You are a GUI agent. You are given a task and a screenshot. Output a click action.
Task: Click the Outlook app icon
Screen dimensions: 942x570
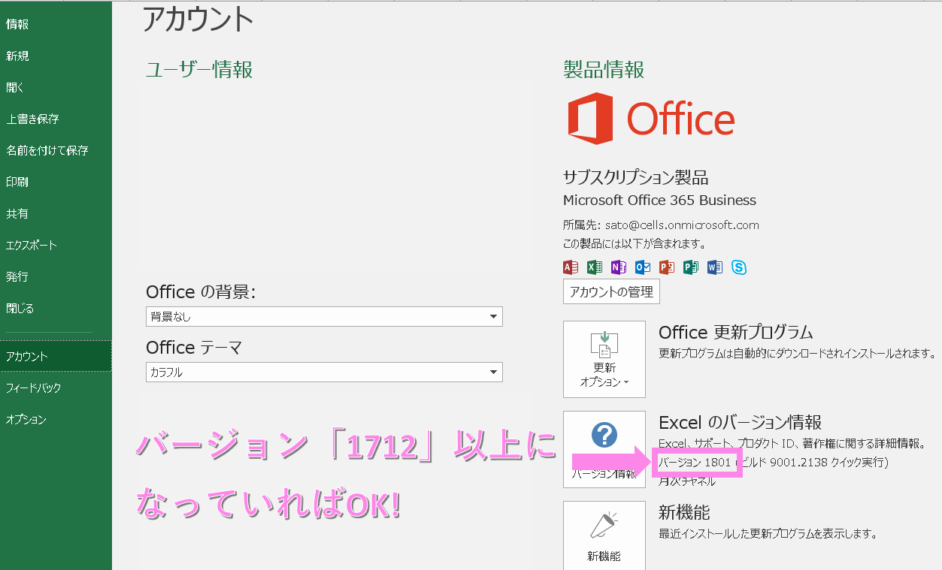(642, 267)
